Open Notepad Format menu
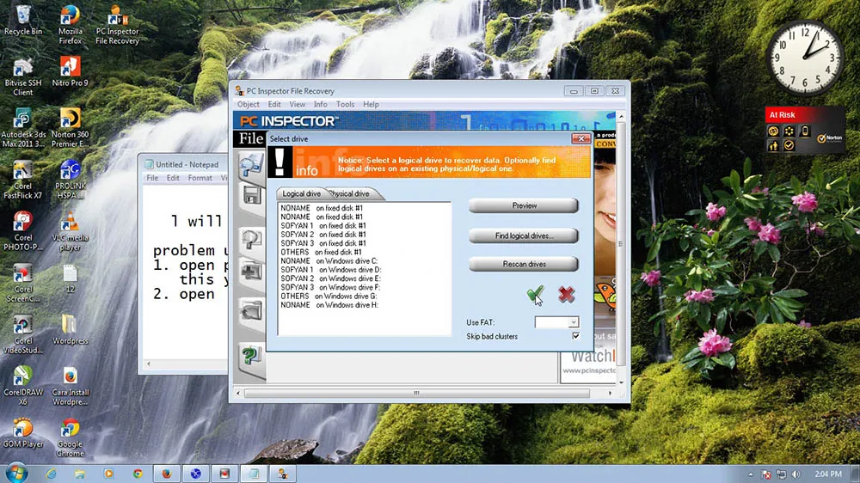Image resolution: width=860 pixels, height=483 pixels. coord(200,178)
